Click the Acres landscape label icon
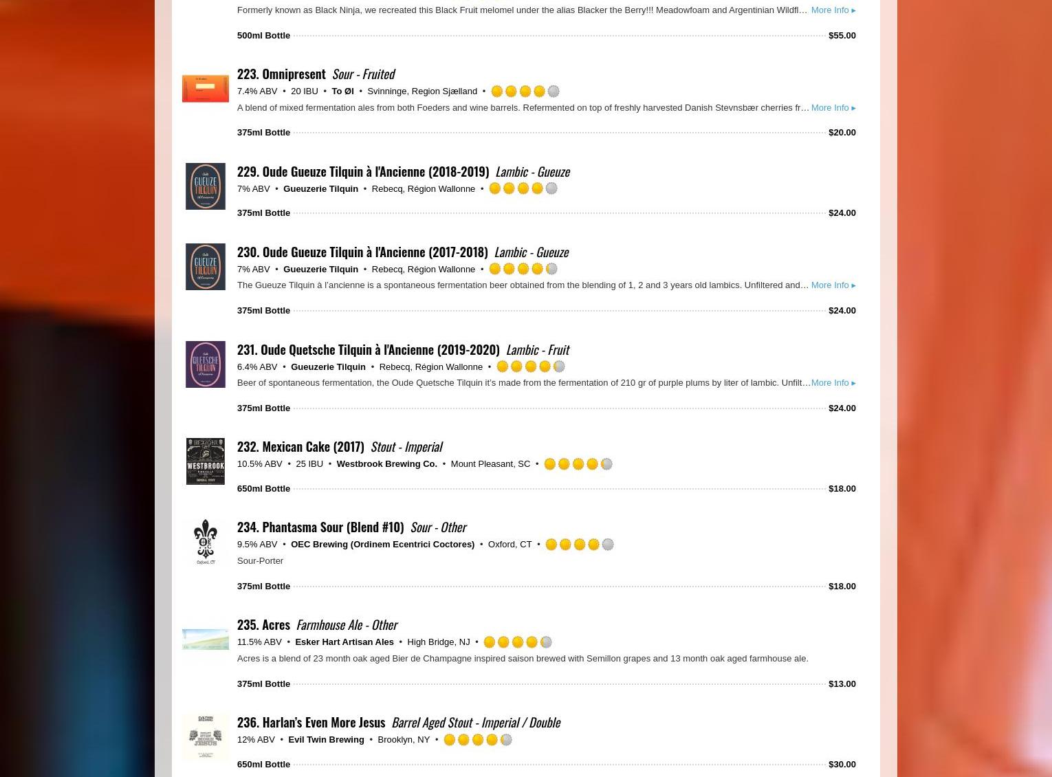 205,639
